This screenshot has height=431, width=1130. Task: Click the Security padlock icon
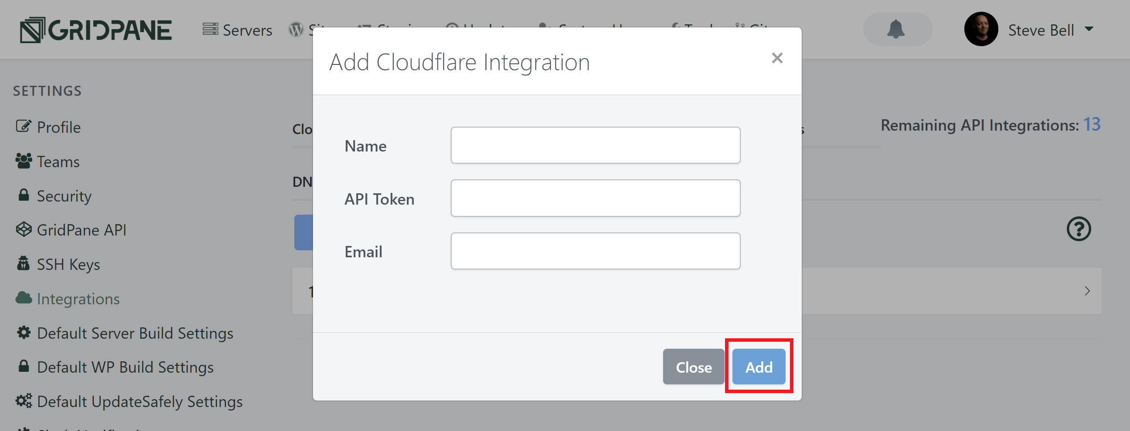[x=24, y=195]
